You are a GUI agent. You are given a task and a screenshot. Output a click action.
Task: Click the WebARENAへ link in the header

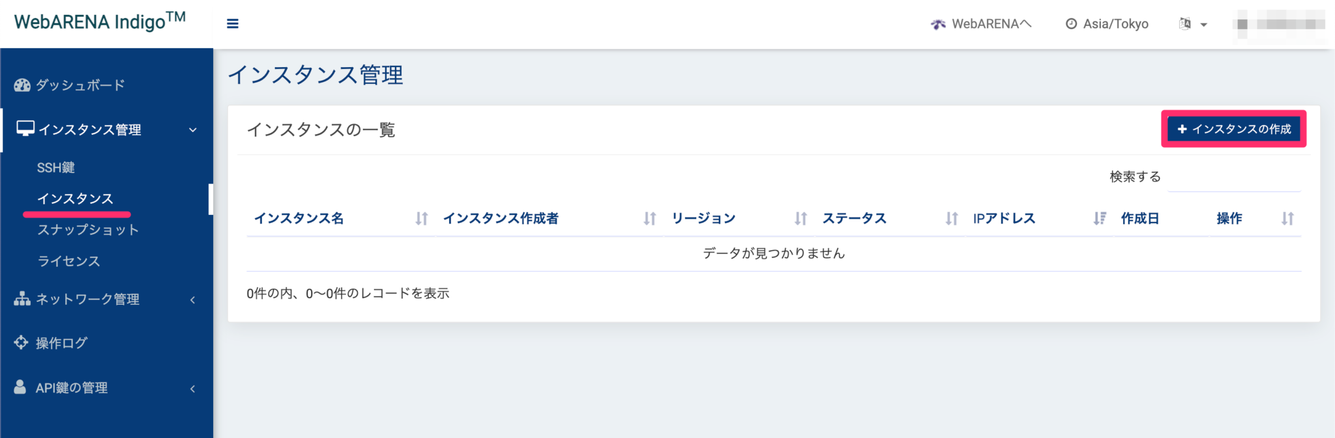click(x=991, y=24)
